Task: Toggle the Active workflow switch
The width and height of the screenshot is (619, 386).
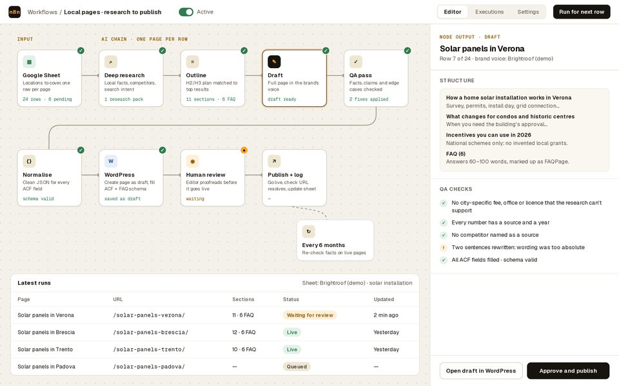Action: [x=186, y=12]
